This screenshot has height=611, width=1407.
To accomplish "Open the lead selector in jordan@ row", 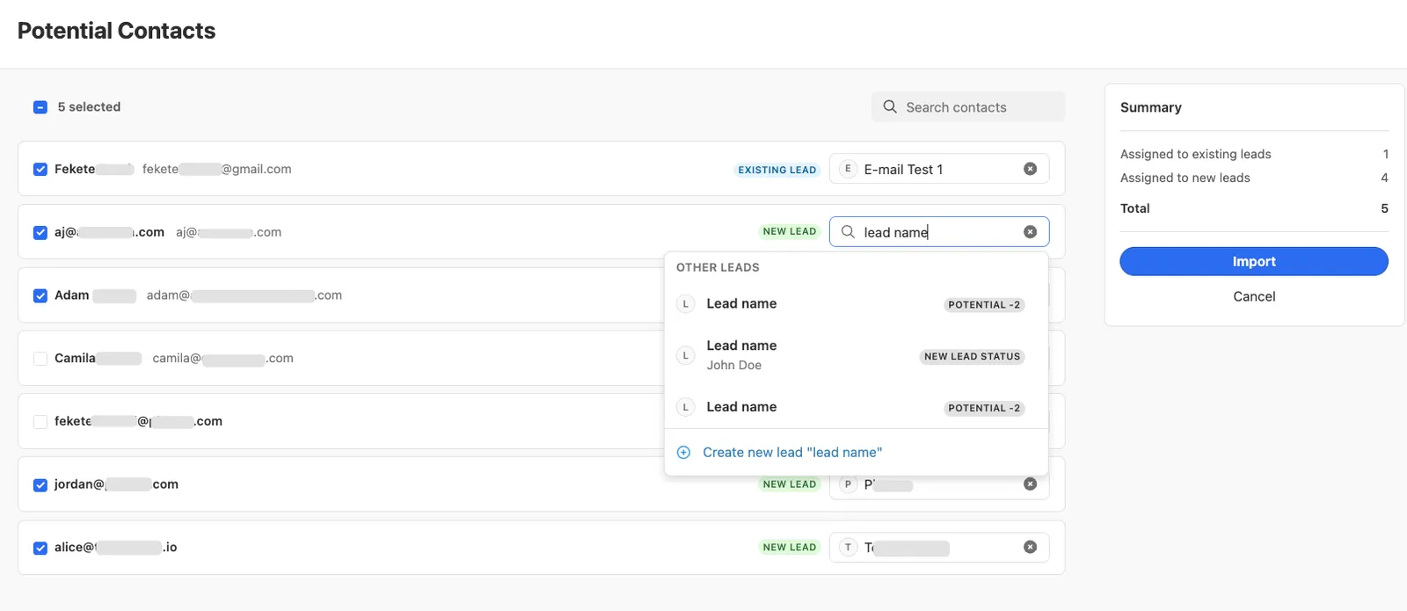I will point(939,488).
